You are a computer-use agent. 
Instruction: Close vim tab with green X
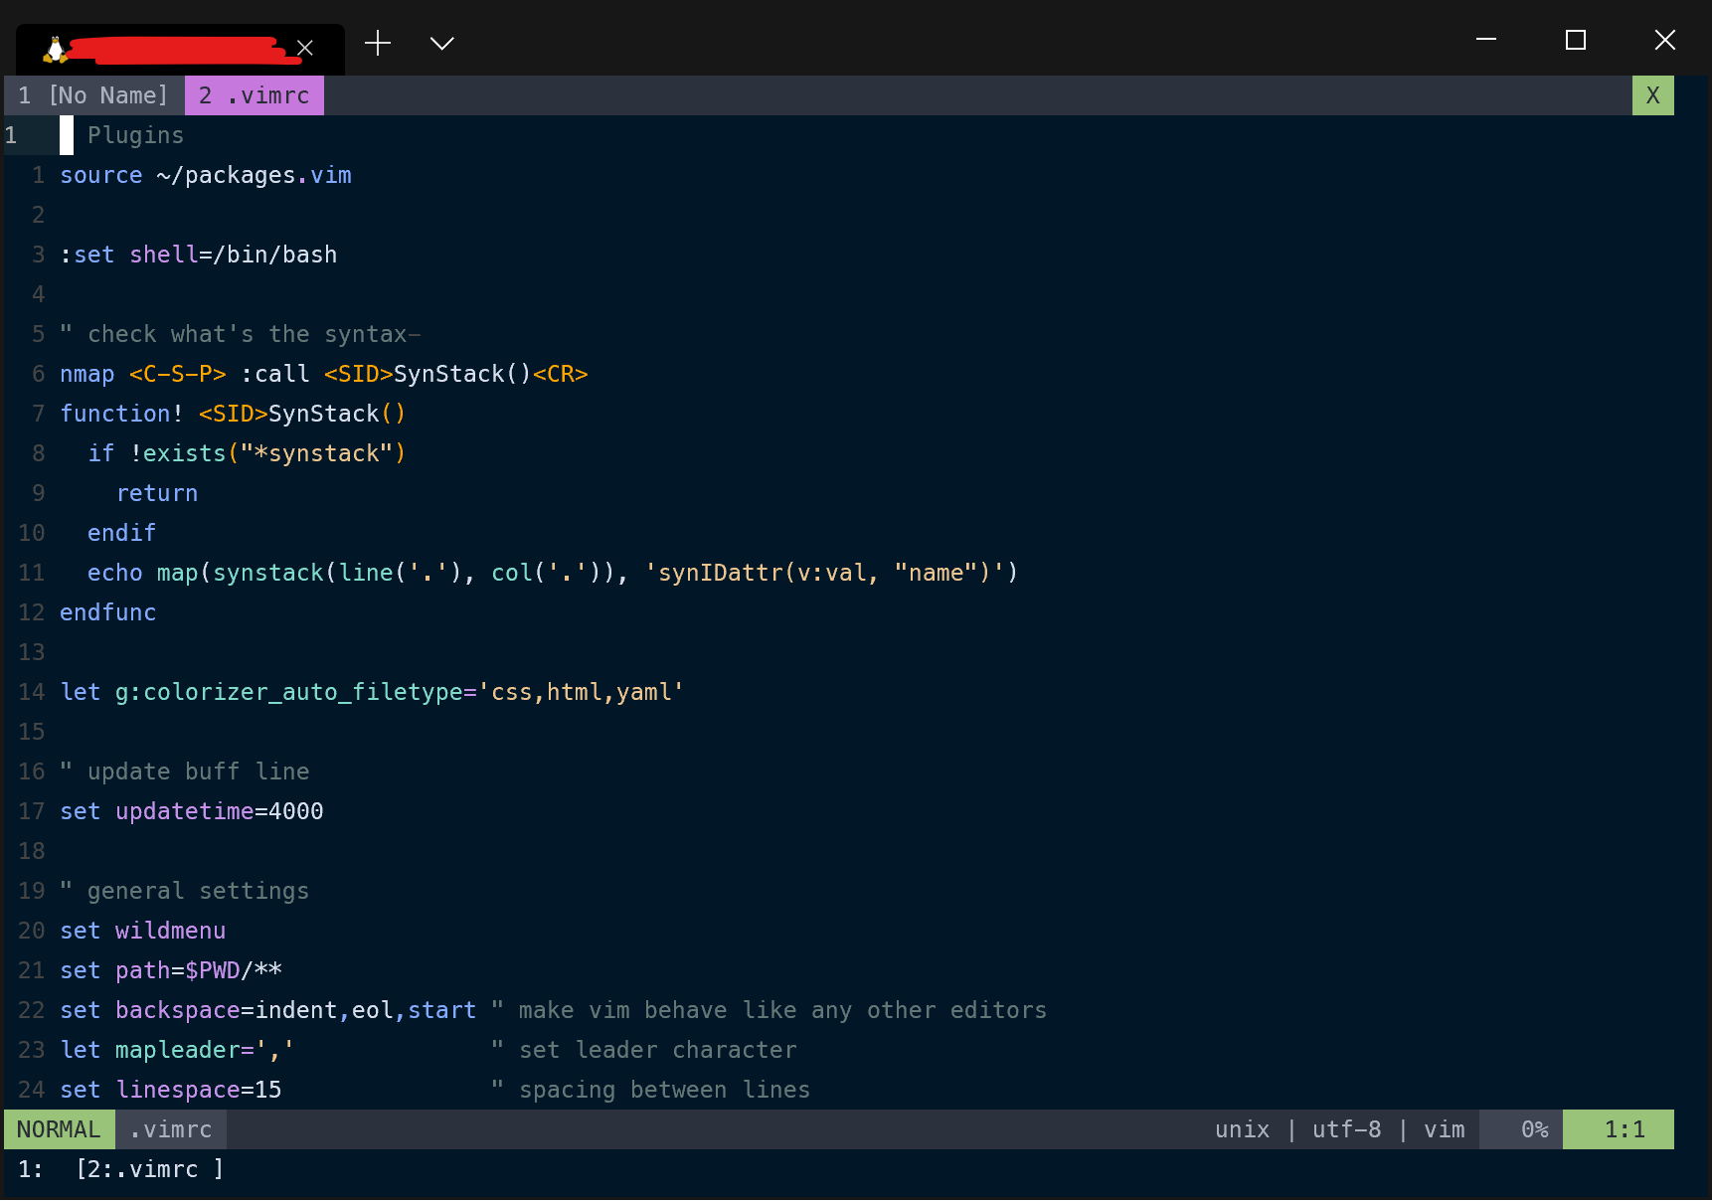click(1652, 95)
